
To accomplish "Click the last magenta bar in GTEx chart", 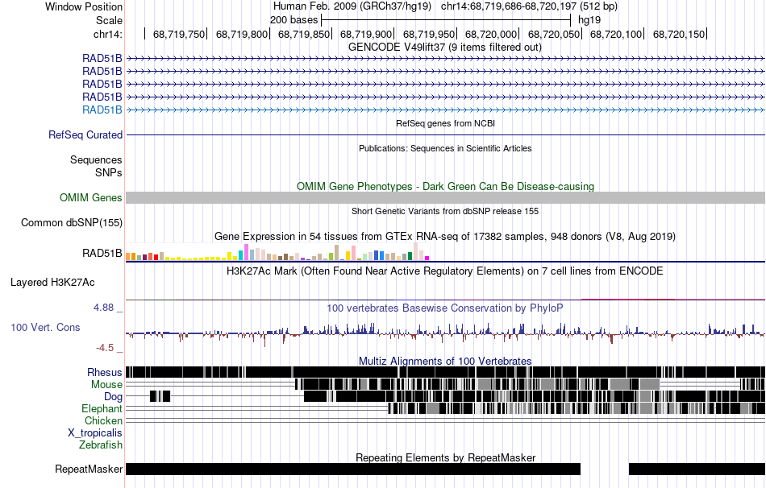I will coord(427,258).
